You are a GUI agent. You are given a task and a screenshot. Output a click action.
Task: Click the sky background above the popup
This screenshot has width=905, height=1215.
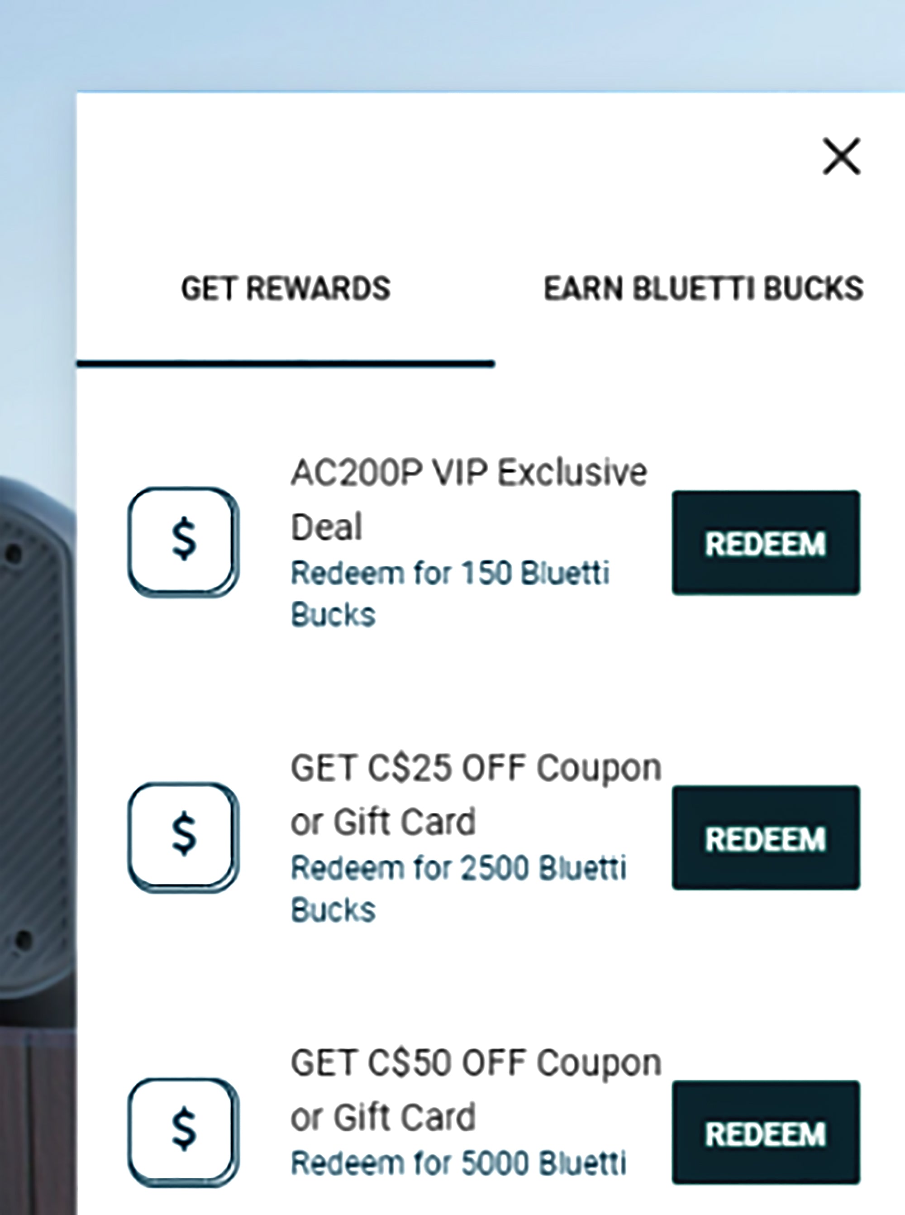(438, 44)
